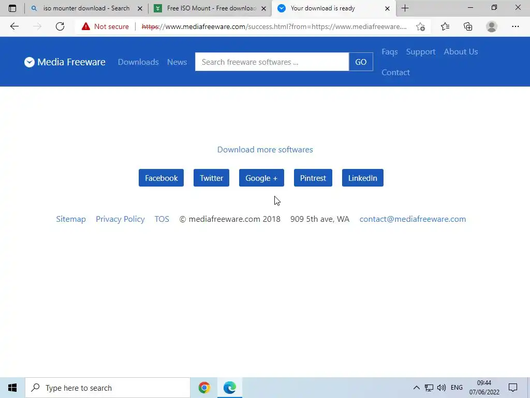Click the contact@mediafreeware.com email link
Image resolution: width=530 pixels, height=398 pixels.
[x=413, y=219]
